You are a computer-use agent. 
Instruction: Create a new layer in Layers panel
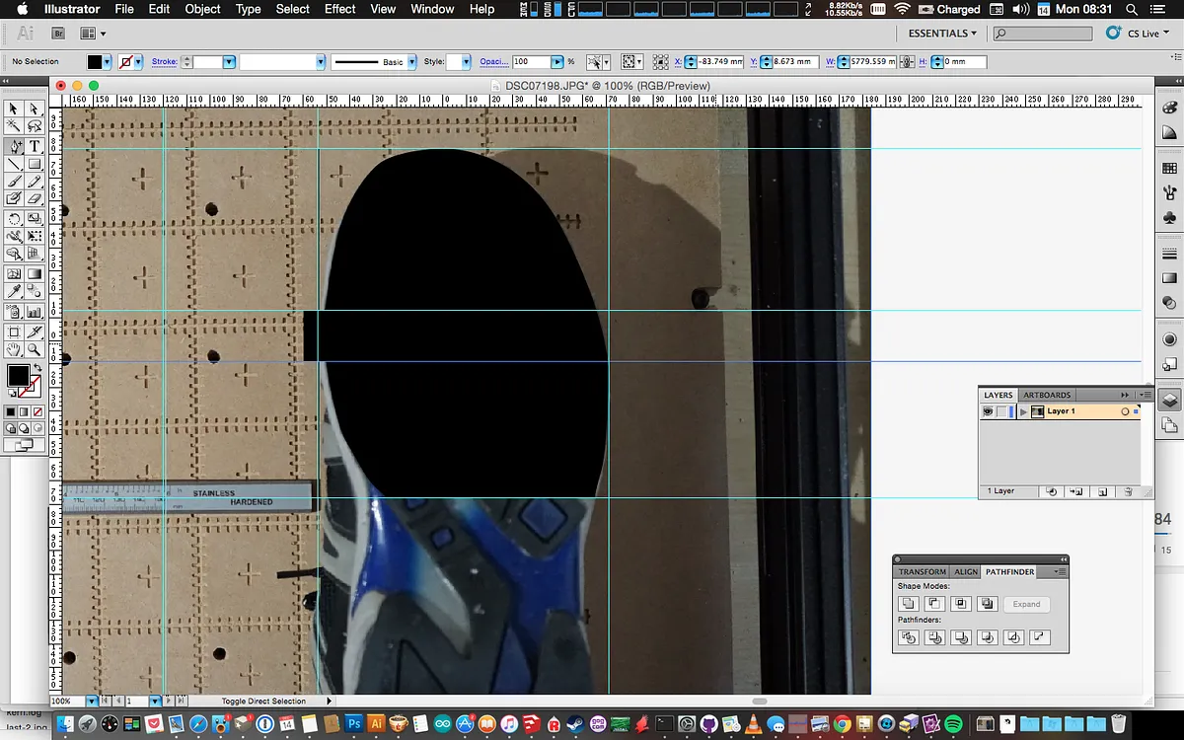pos(1103,490)
